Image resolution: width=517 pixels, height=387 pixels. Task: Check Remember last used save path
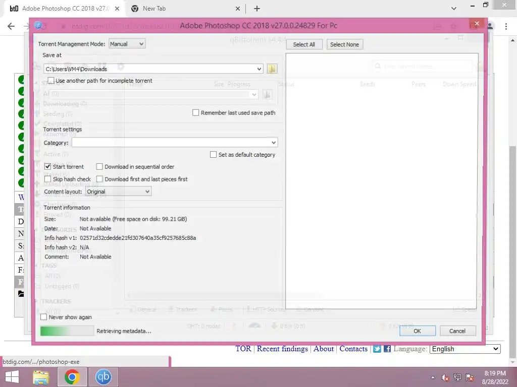[x=195, y=113]
